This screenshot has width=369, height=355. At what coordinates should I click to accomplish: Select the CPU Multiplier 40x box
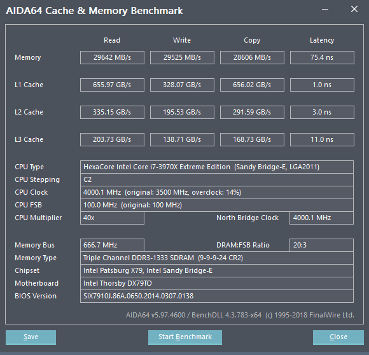click(112, 218)
